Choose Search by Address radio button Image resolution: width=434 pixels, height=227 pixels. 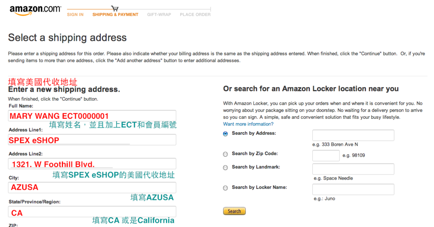pos(225,134)
